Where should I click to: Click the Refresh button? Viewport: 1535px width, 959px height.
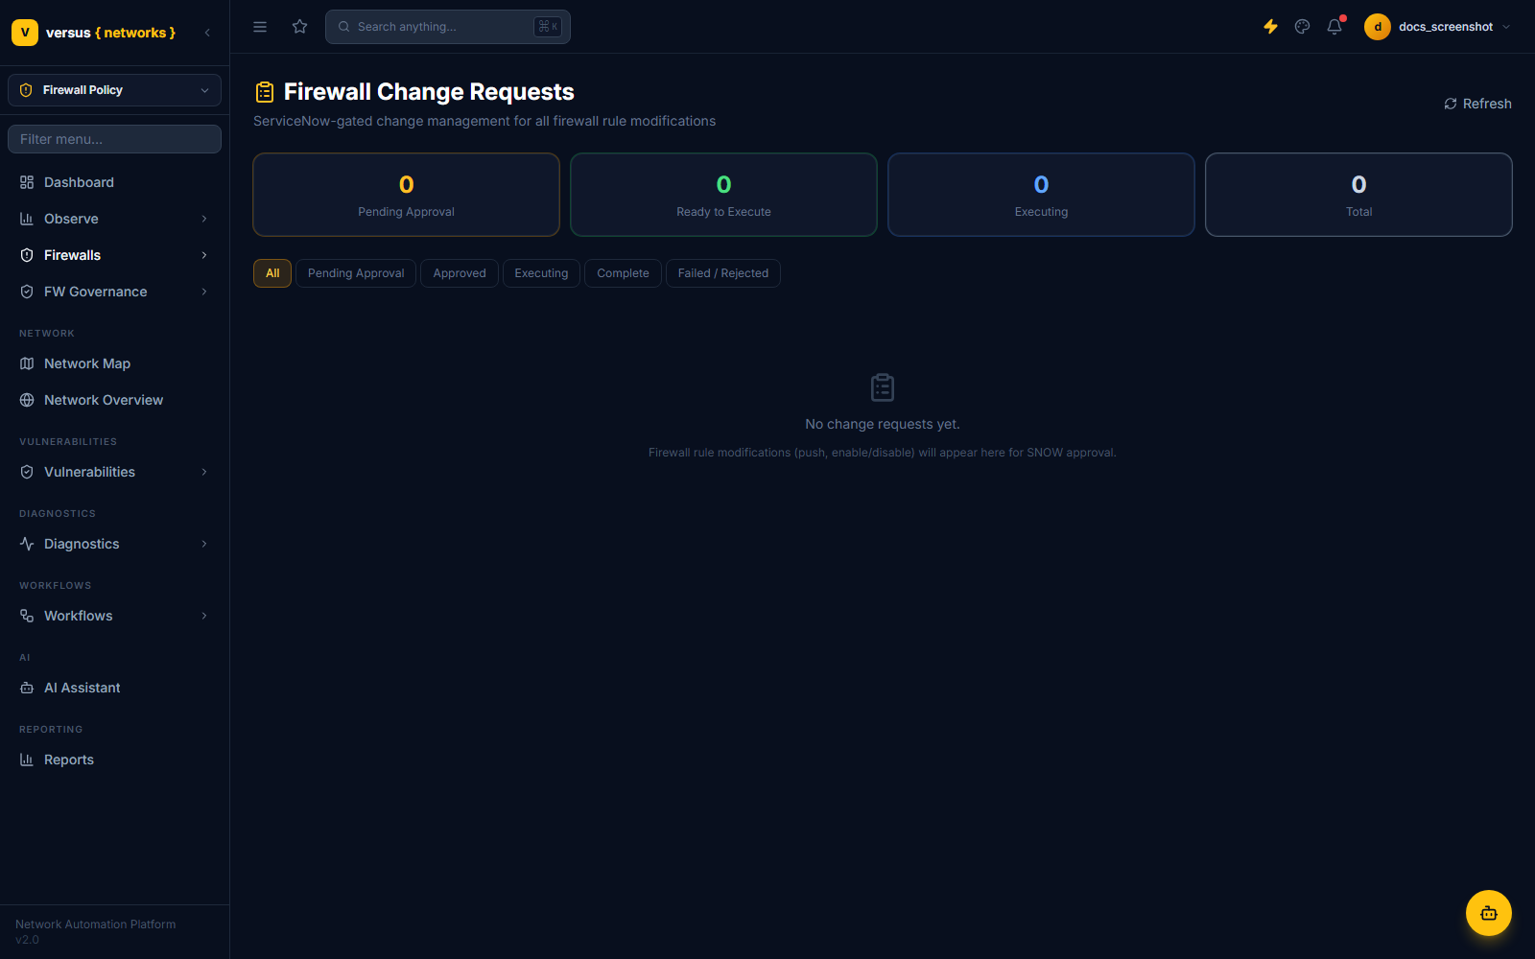click(1477, 104)
